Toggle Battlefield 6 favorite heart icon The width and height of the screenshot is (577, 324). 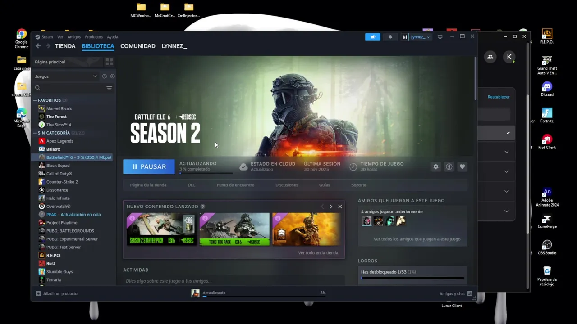[x=462, y=166]
